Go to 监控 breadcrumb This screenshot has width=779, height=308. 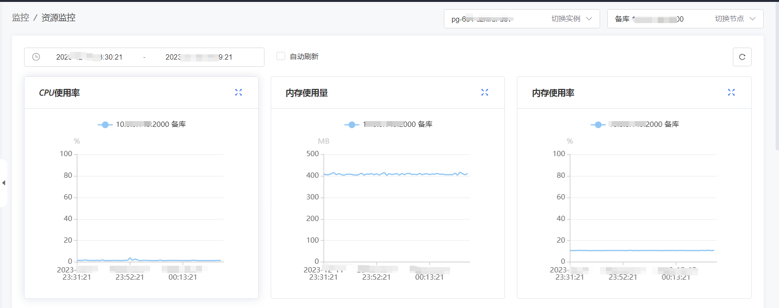(x=21, y=18)
